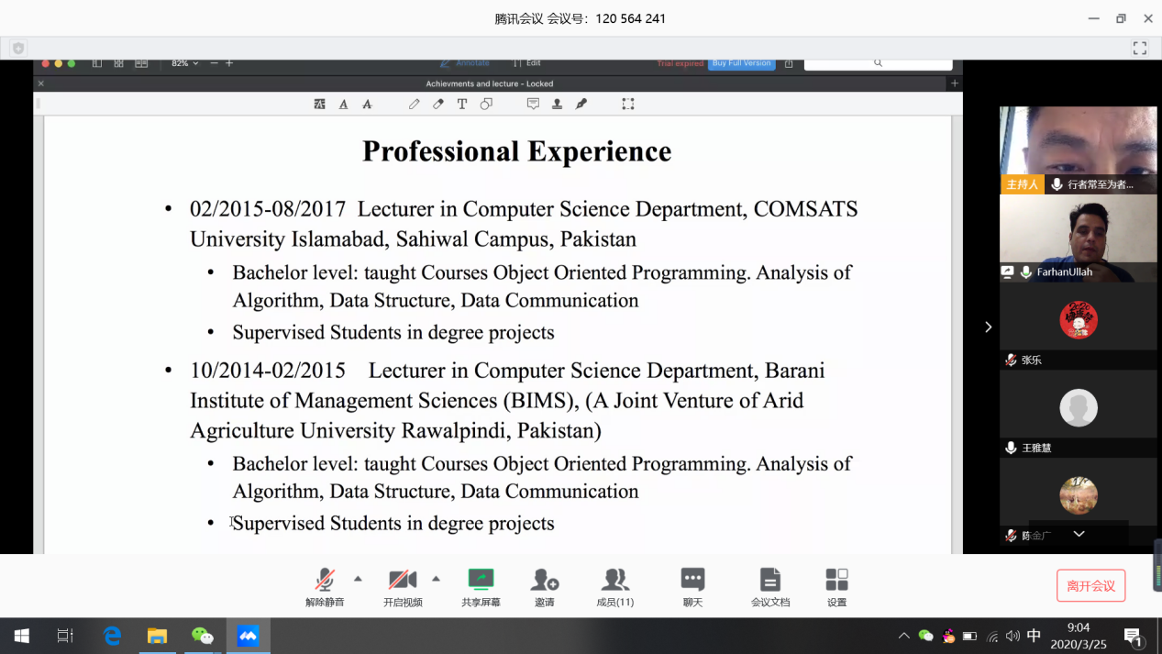The height and width of the screenshot is (654, 1162).
Task: Open meeting settings (设置)
Action: [x=836, y=585]
